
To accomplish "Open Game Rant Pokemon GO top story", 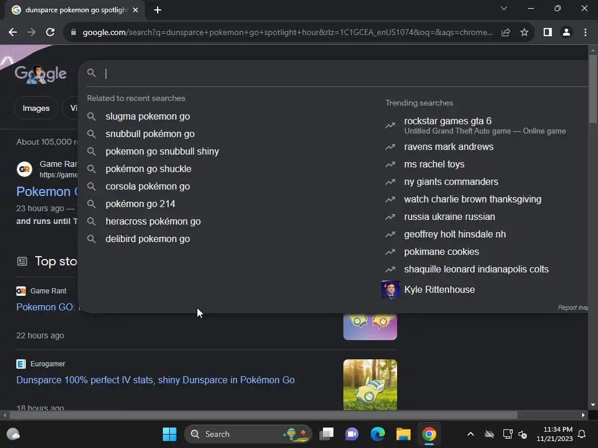I will 47,307.
